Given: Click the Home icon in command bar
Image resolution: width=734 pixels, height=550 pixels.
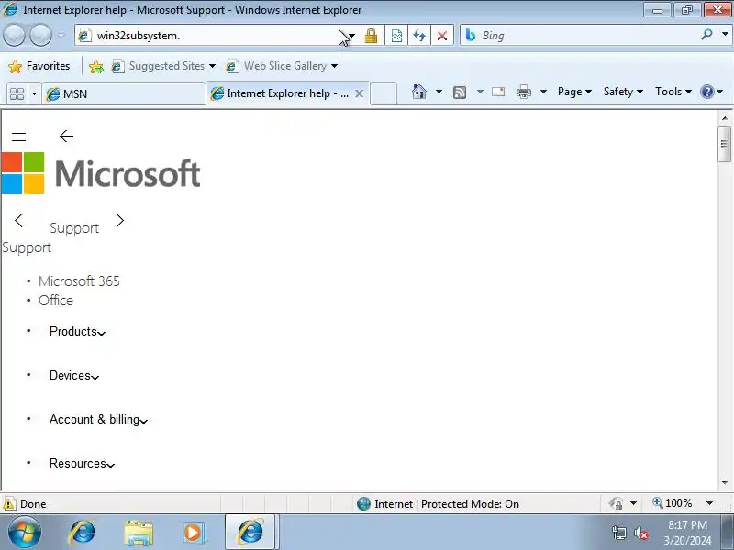Looking at the screenshot, I should [x=419, y=92].
